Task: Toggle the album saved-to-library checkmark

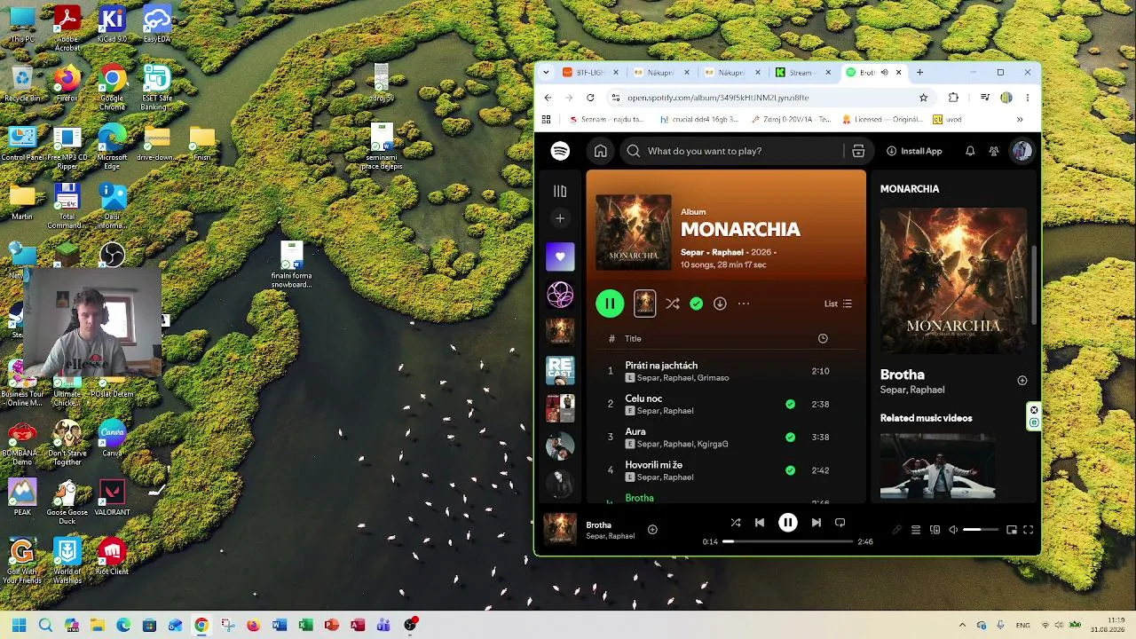Action: 697,304
